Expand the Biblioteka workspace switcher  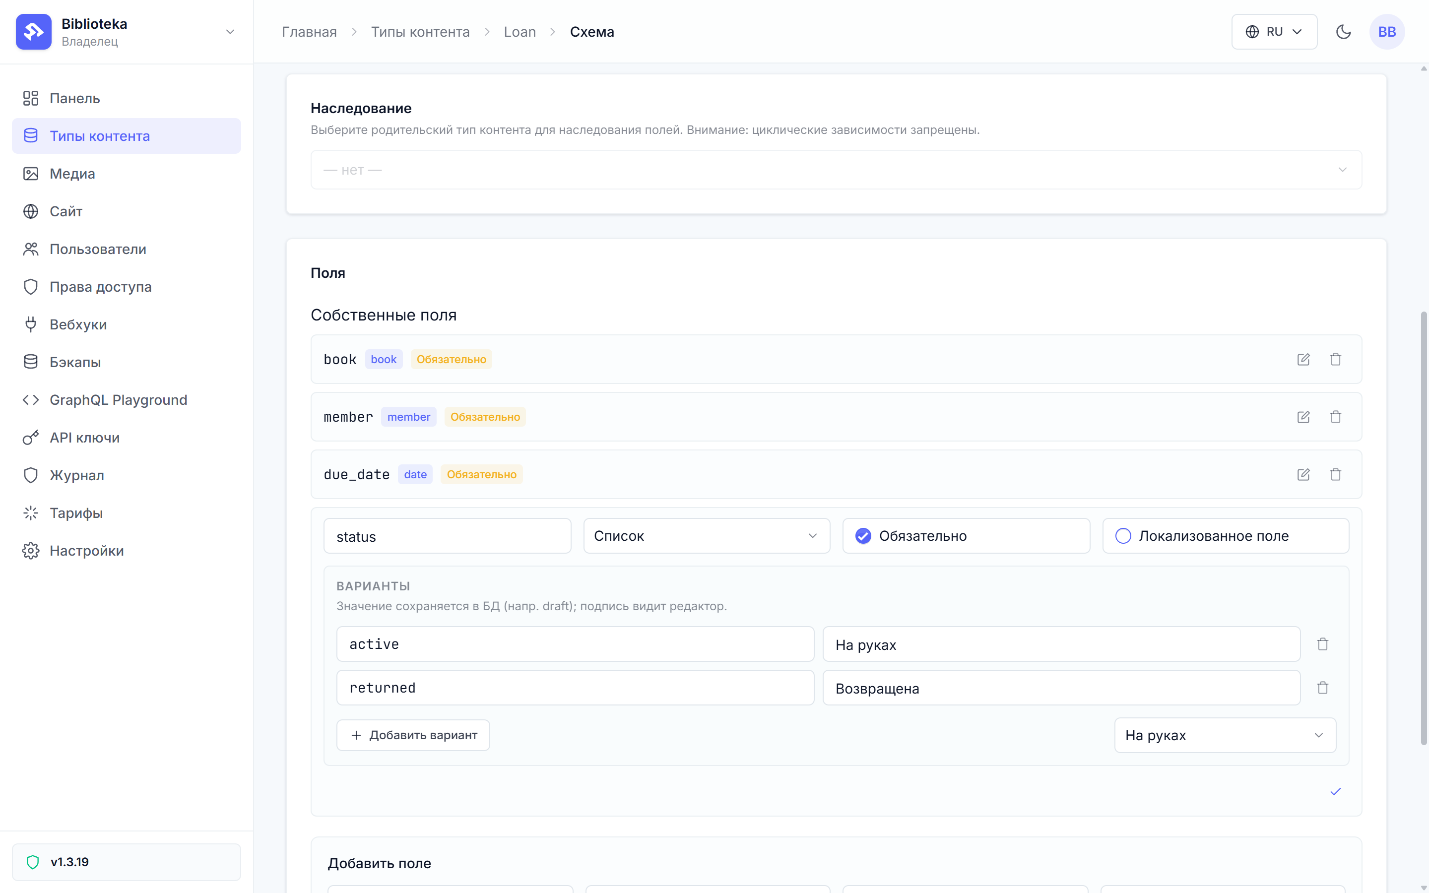pyautogui.click(x=230, y=32)
